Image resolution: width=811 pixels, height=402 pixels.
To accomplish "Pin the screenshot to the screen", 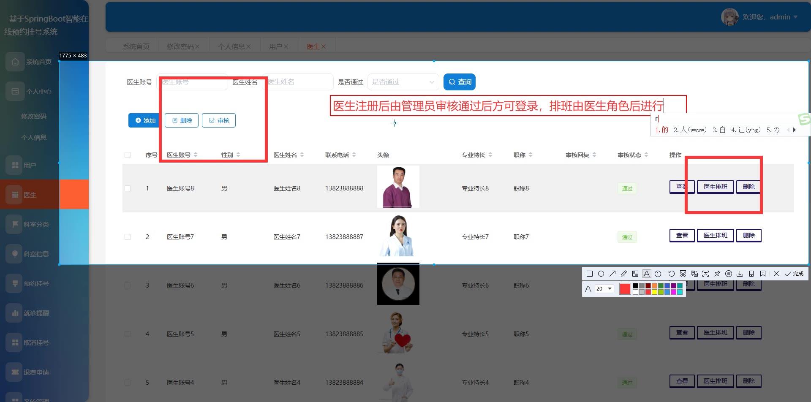I will click(717, 274).
